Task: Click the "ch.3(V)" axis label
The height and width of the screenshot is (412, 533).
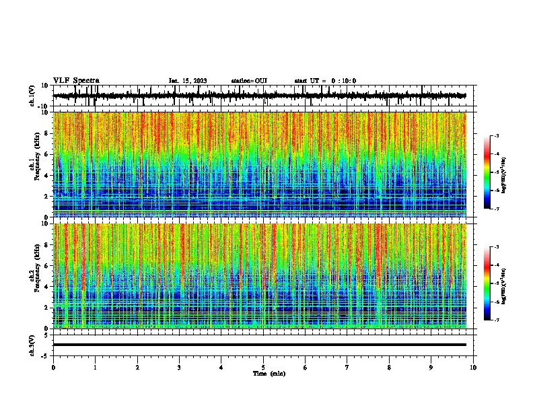Action: pos(32,345)
